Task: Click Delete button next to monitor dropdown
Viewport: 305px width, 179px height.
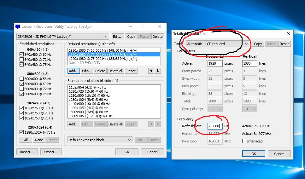Action: 158,37
